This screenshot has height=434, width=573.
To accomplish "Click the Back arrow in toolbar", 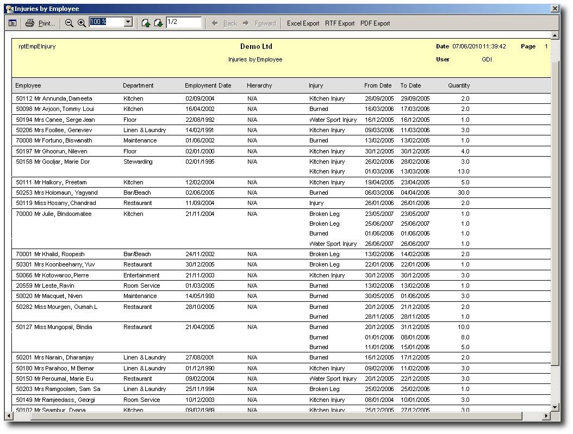I will coord(215,23).
